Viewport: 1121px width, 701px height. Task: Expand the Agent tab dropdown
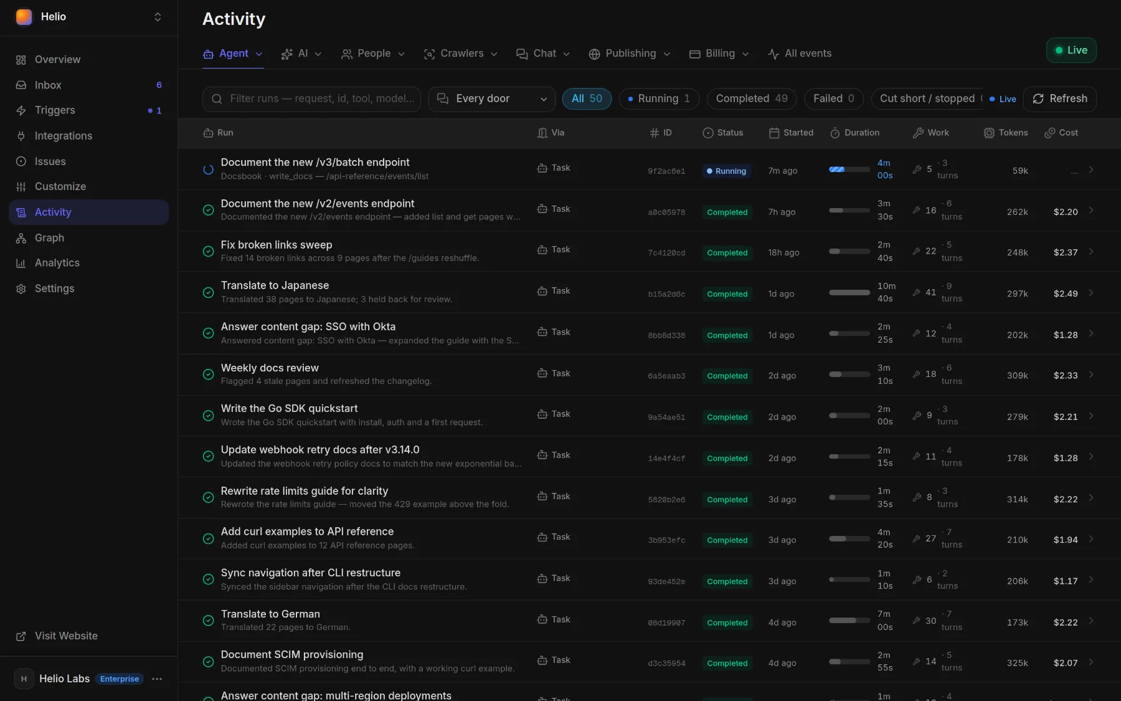[x=259, y=54]
